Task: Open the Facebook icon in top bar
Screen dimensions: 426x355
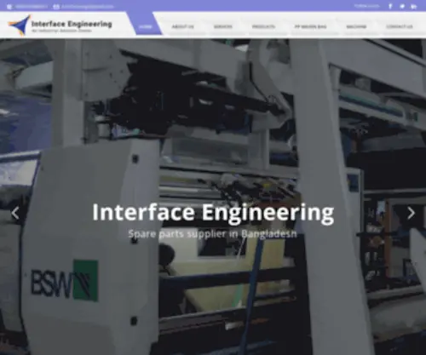Action: point(390,6)
